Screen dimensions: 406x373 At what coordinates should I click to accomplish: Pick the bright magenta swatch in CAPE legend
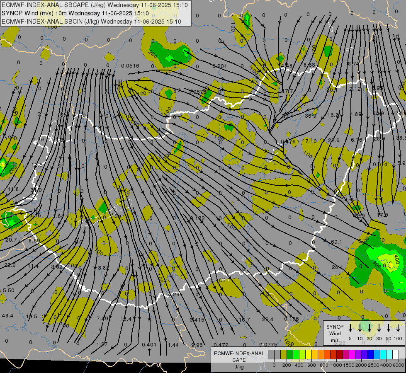[x=352, y=354]
